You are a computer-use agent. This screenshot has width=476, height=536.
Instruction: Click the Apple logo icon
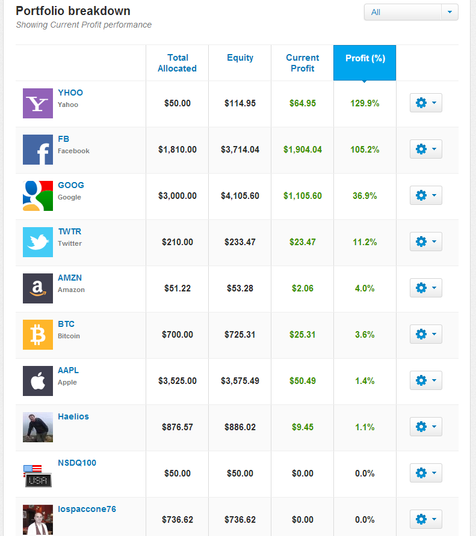[38, 381]
